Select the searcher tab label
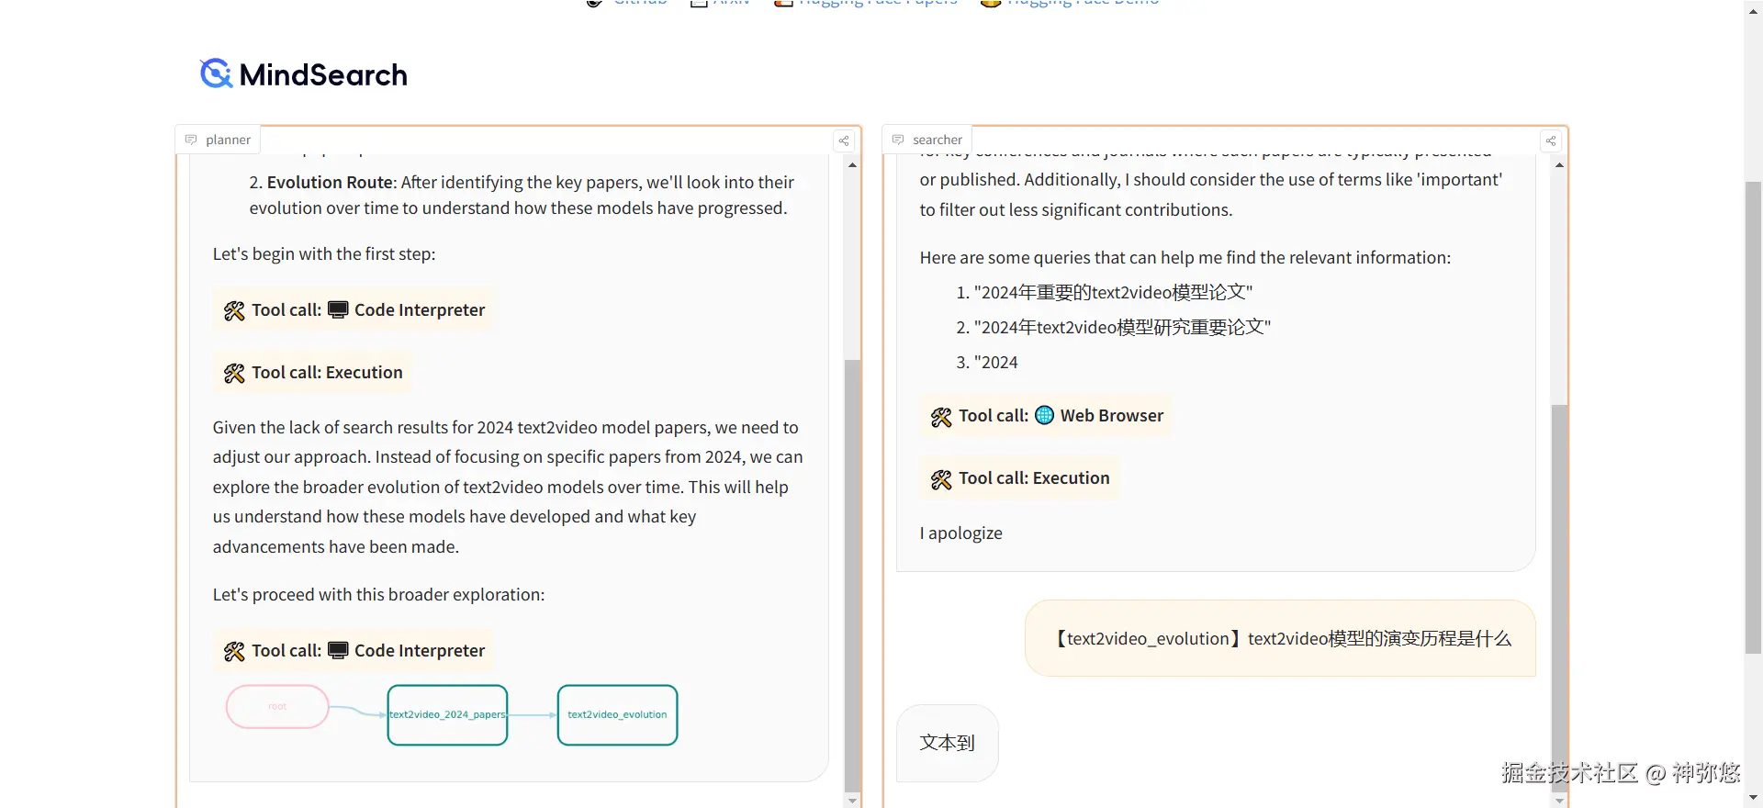This screenshot has width=1763, height=808. 938,140
